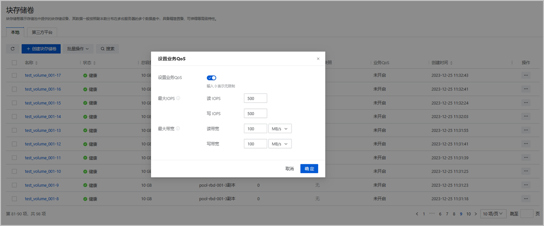
Task: Click the 跳至 page number input
Action: point(527,213)
